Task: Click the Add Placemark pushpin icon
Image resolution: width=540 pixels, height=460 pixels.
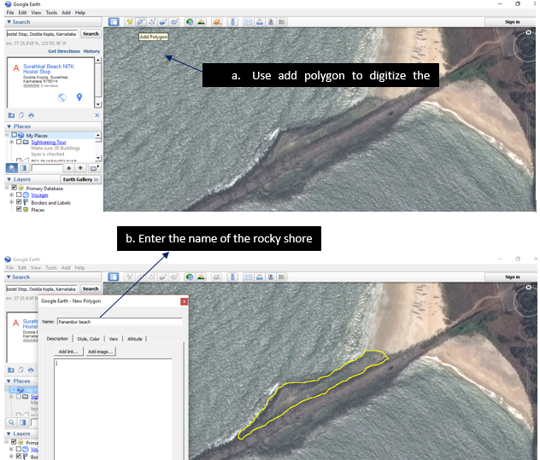Action: [128, 20]
